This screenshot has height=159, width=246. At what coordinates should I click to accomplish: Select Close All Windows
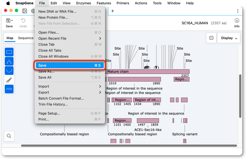pos(70,56)
